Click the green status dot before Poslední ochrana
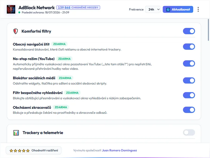This screenshot has height=158, width=210. (x=19, y=12)
